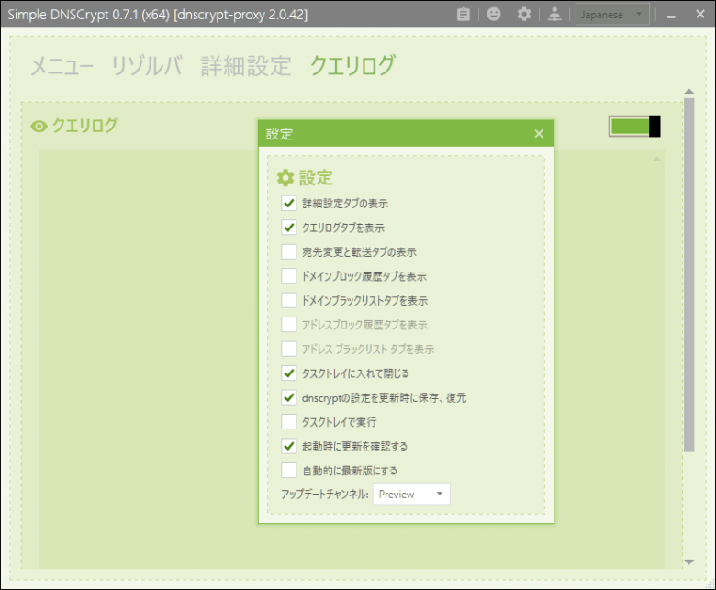
Task: Click the アドレス ブラックリスト タブを表示 checkbox
Action: coord(288,349)
